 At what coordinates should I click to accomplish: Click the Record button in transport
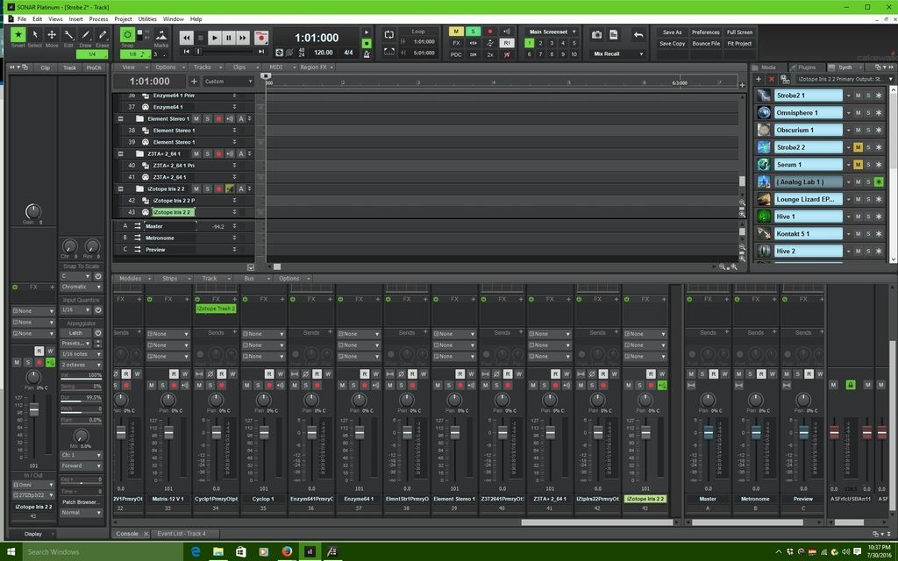click(x=260, y=38)
